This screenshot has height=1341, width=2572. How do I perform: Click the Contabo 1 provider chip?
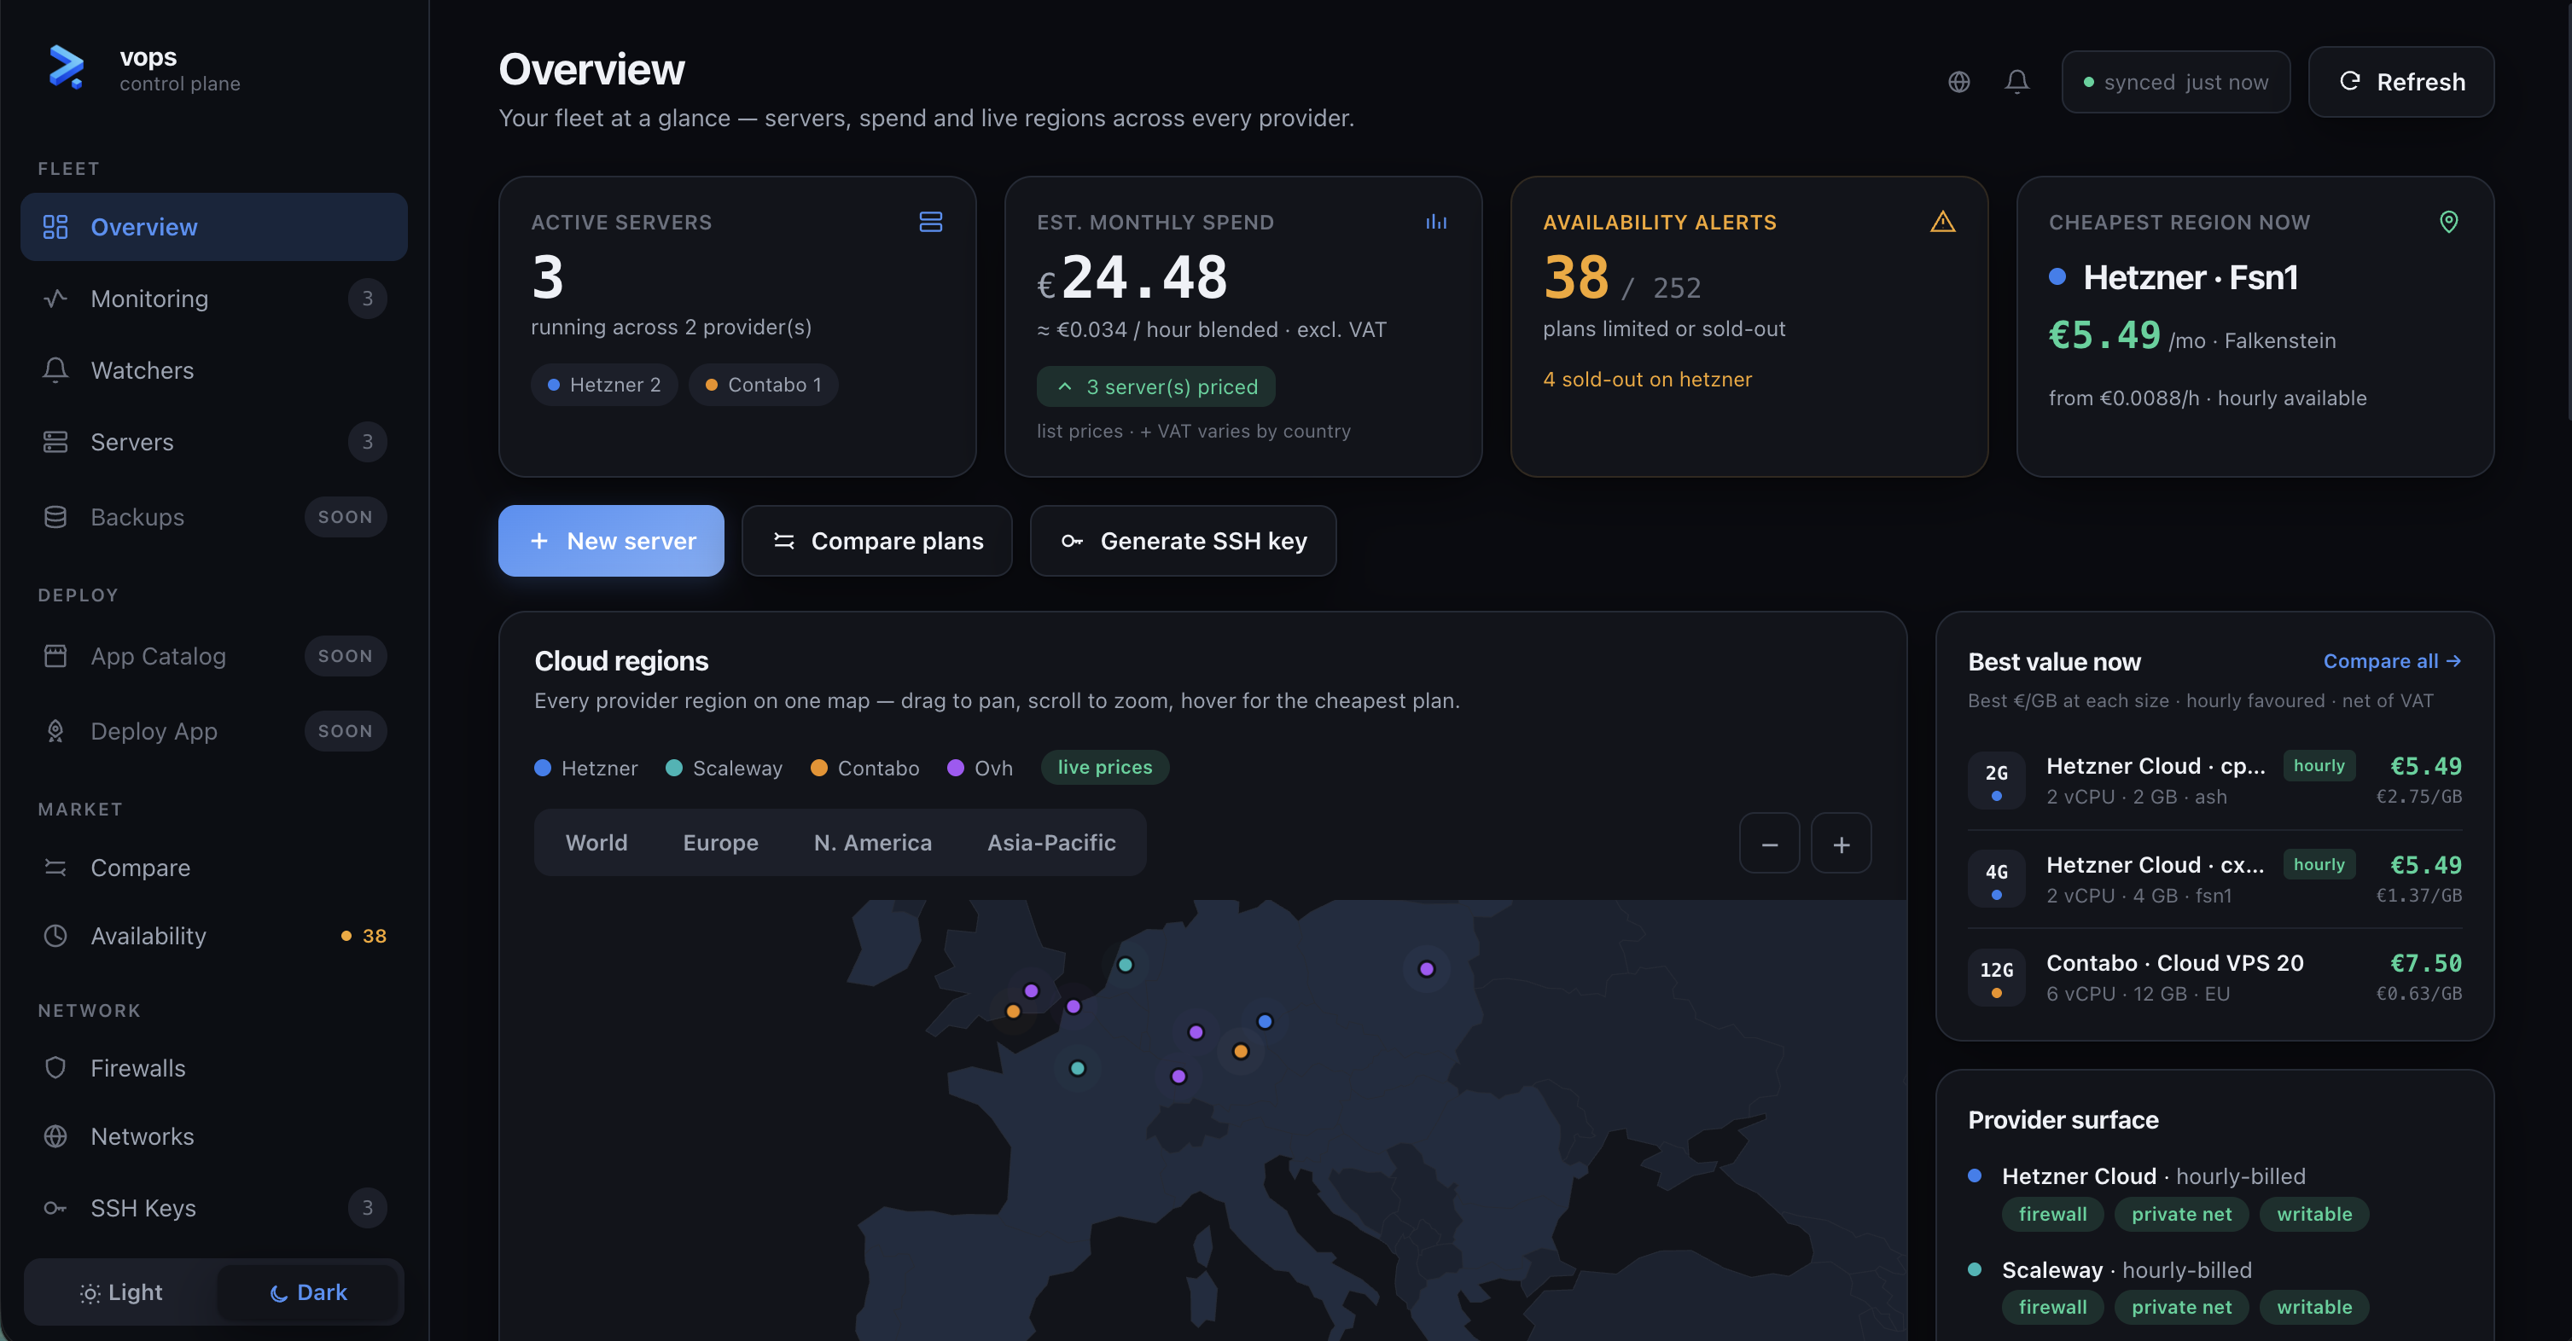(x=764, y=384)
